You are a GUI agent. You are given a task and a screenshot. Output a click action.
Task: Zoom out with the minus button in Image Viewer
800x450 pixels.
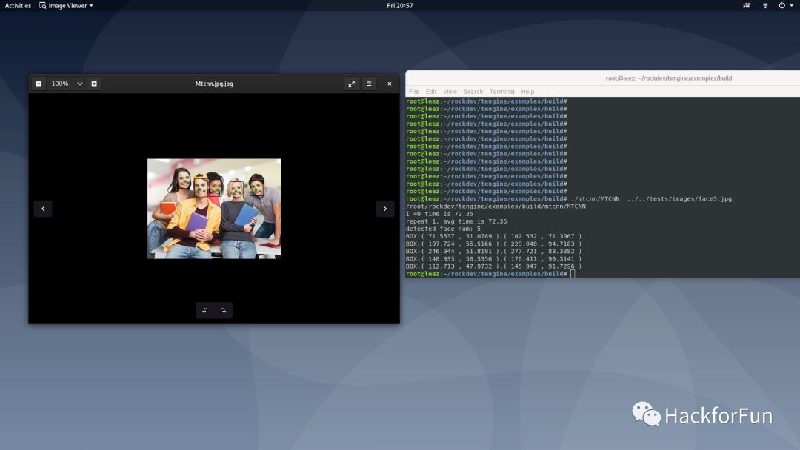(39, 84)
